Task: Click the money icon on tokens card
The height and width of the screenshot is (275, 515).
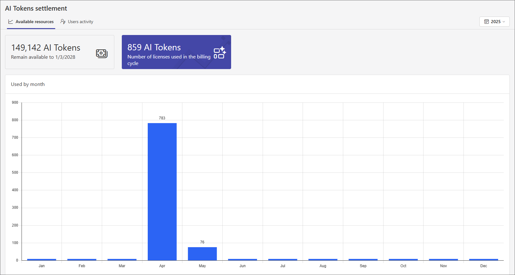Action: 102,53
